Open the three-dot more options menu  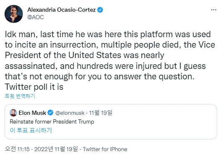[x=213, y=10]
